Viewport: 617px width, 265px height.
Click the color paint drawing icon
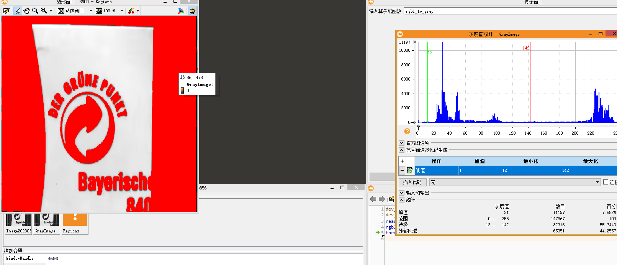pyautogui.click(x=131, y=11)
